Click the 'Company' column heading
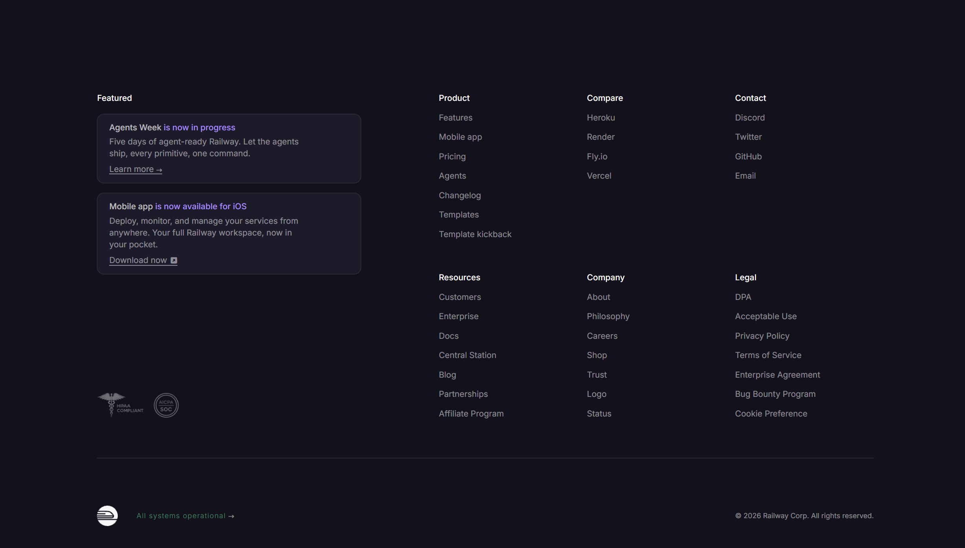 [605, 278]
